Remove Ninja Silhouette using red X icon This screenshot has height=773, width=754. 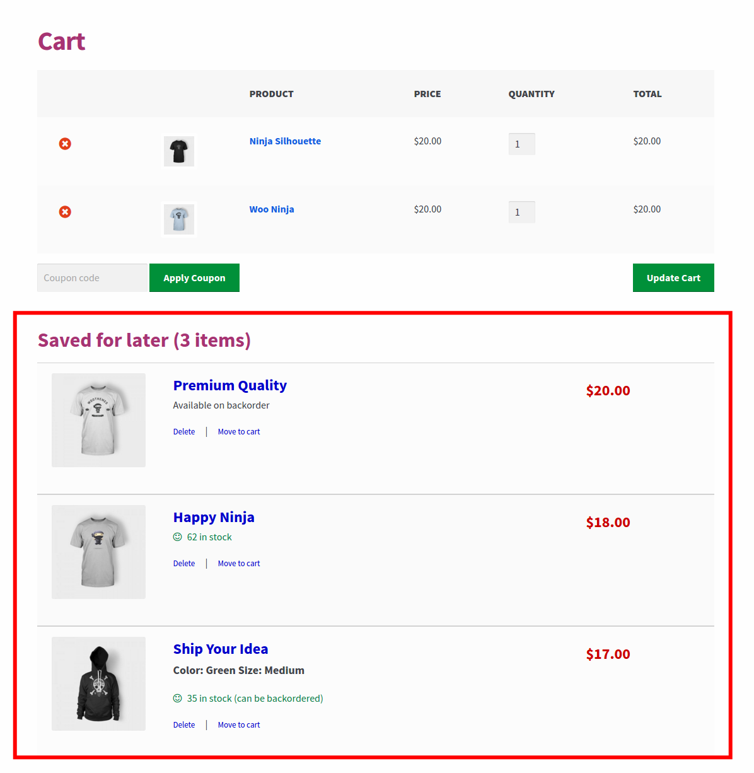(65, 144)
